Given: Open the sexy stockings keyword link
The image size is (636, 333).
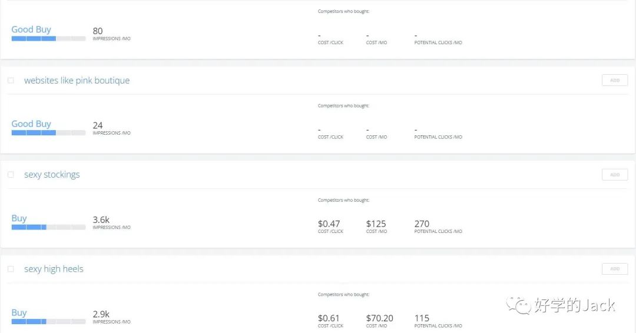Looking at the screenshot, I should (x=52, y=175).
